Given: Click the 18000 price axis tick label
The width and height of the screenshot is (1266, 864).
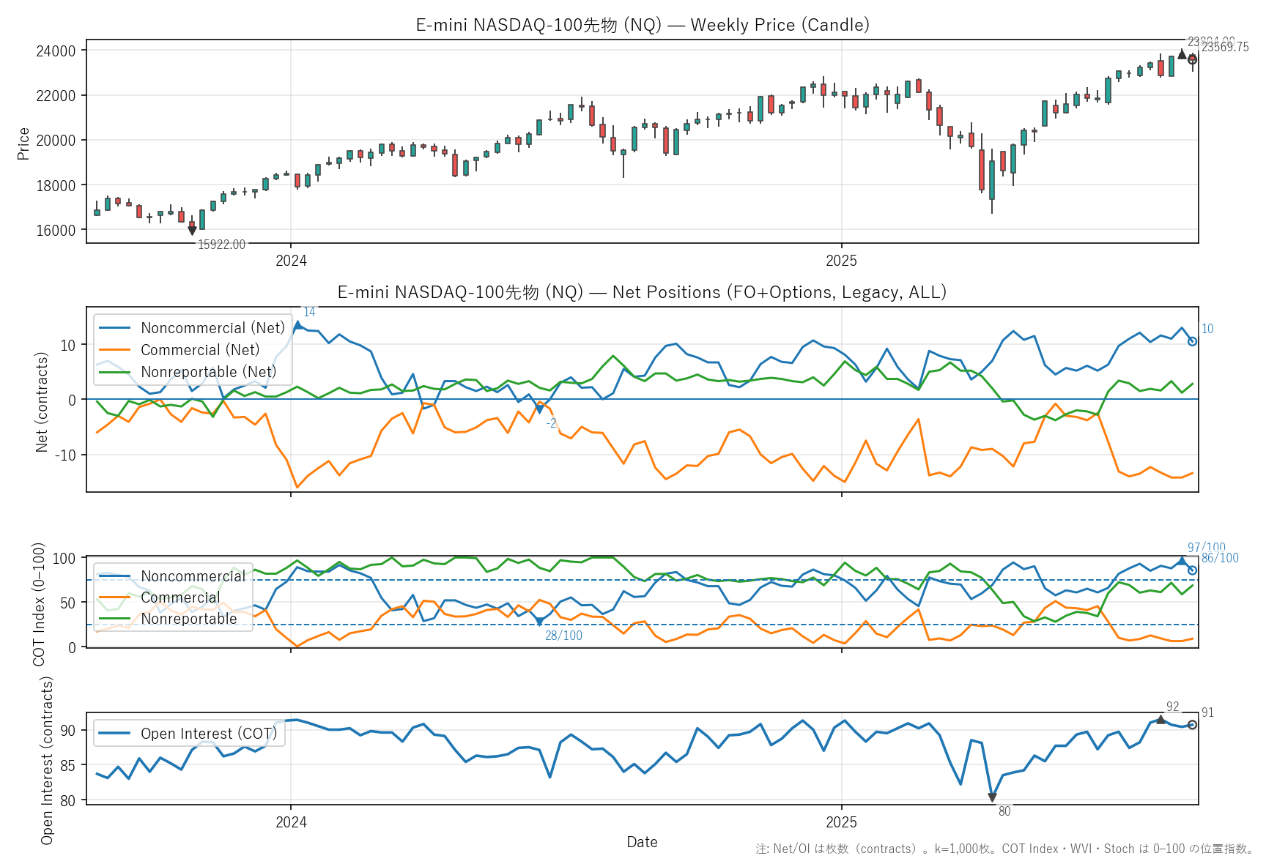Looking at the screenshot, I should 56,185.
